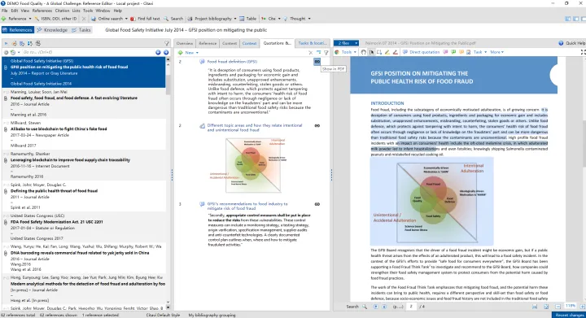Click New quotation button
586x318 pixels.
click(188, 53)
